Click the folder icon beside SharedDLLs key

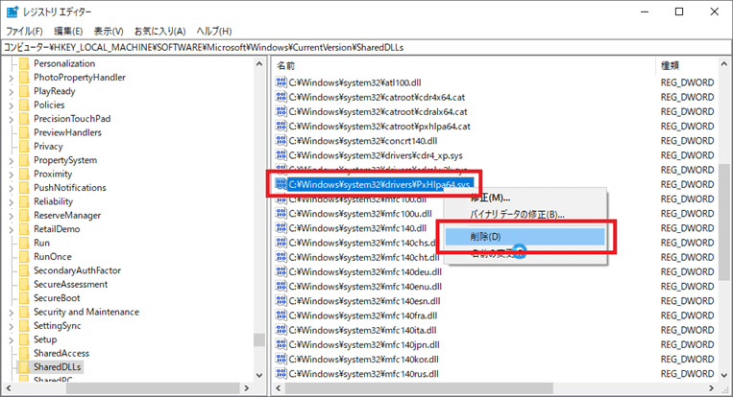tap(23, 367)
